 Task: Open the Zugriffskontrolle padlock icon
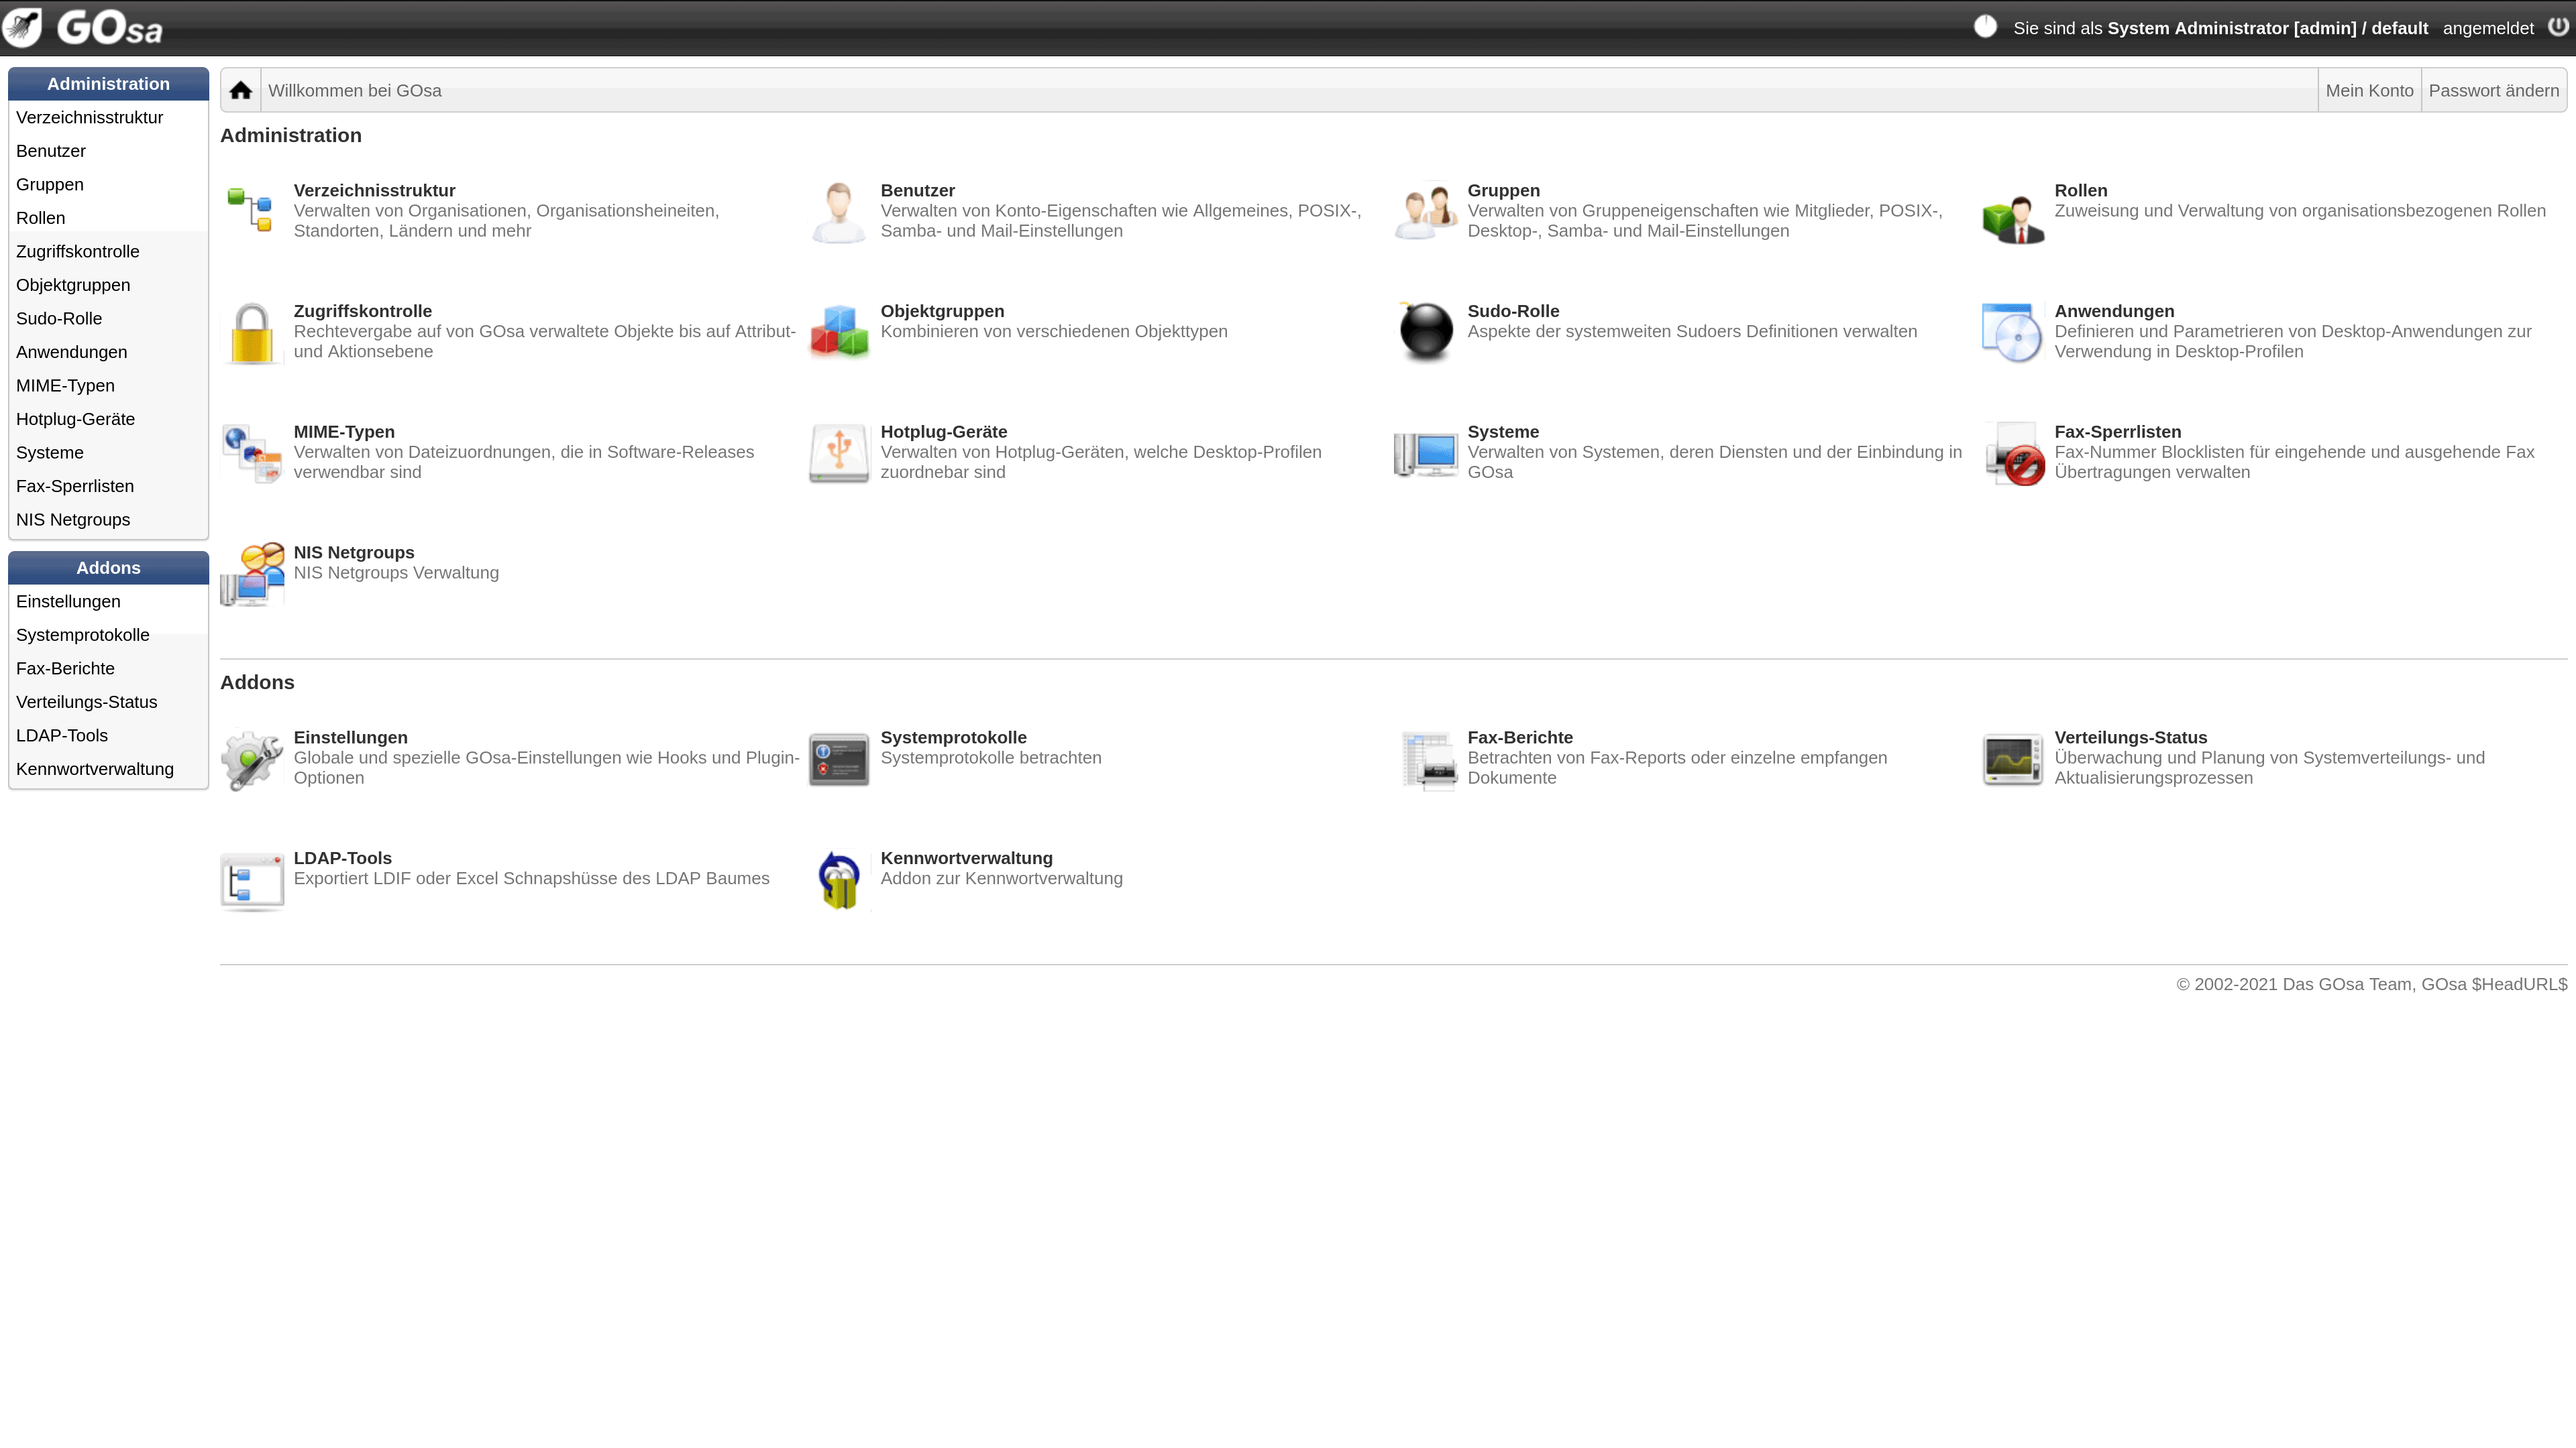click(252, 333)
